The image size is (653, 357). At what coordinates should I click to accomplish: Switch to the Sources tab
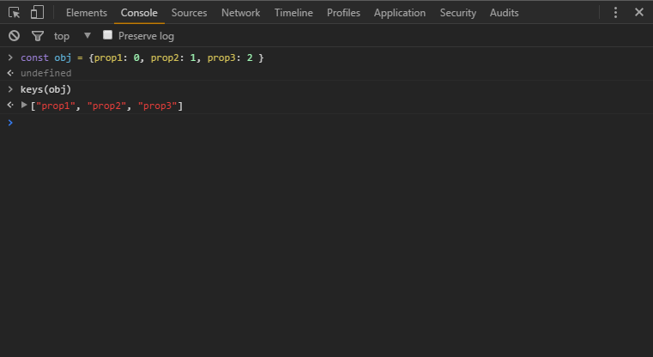click(x=190, y=13)
